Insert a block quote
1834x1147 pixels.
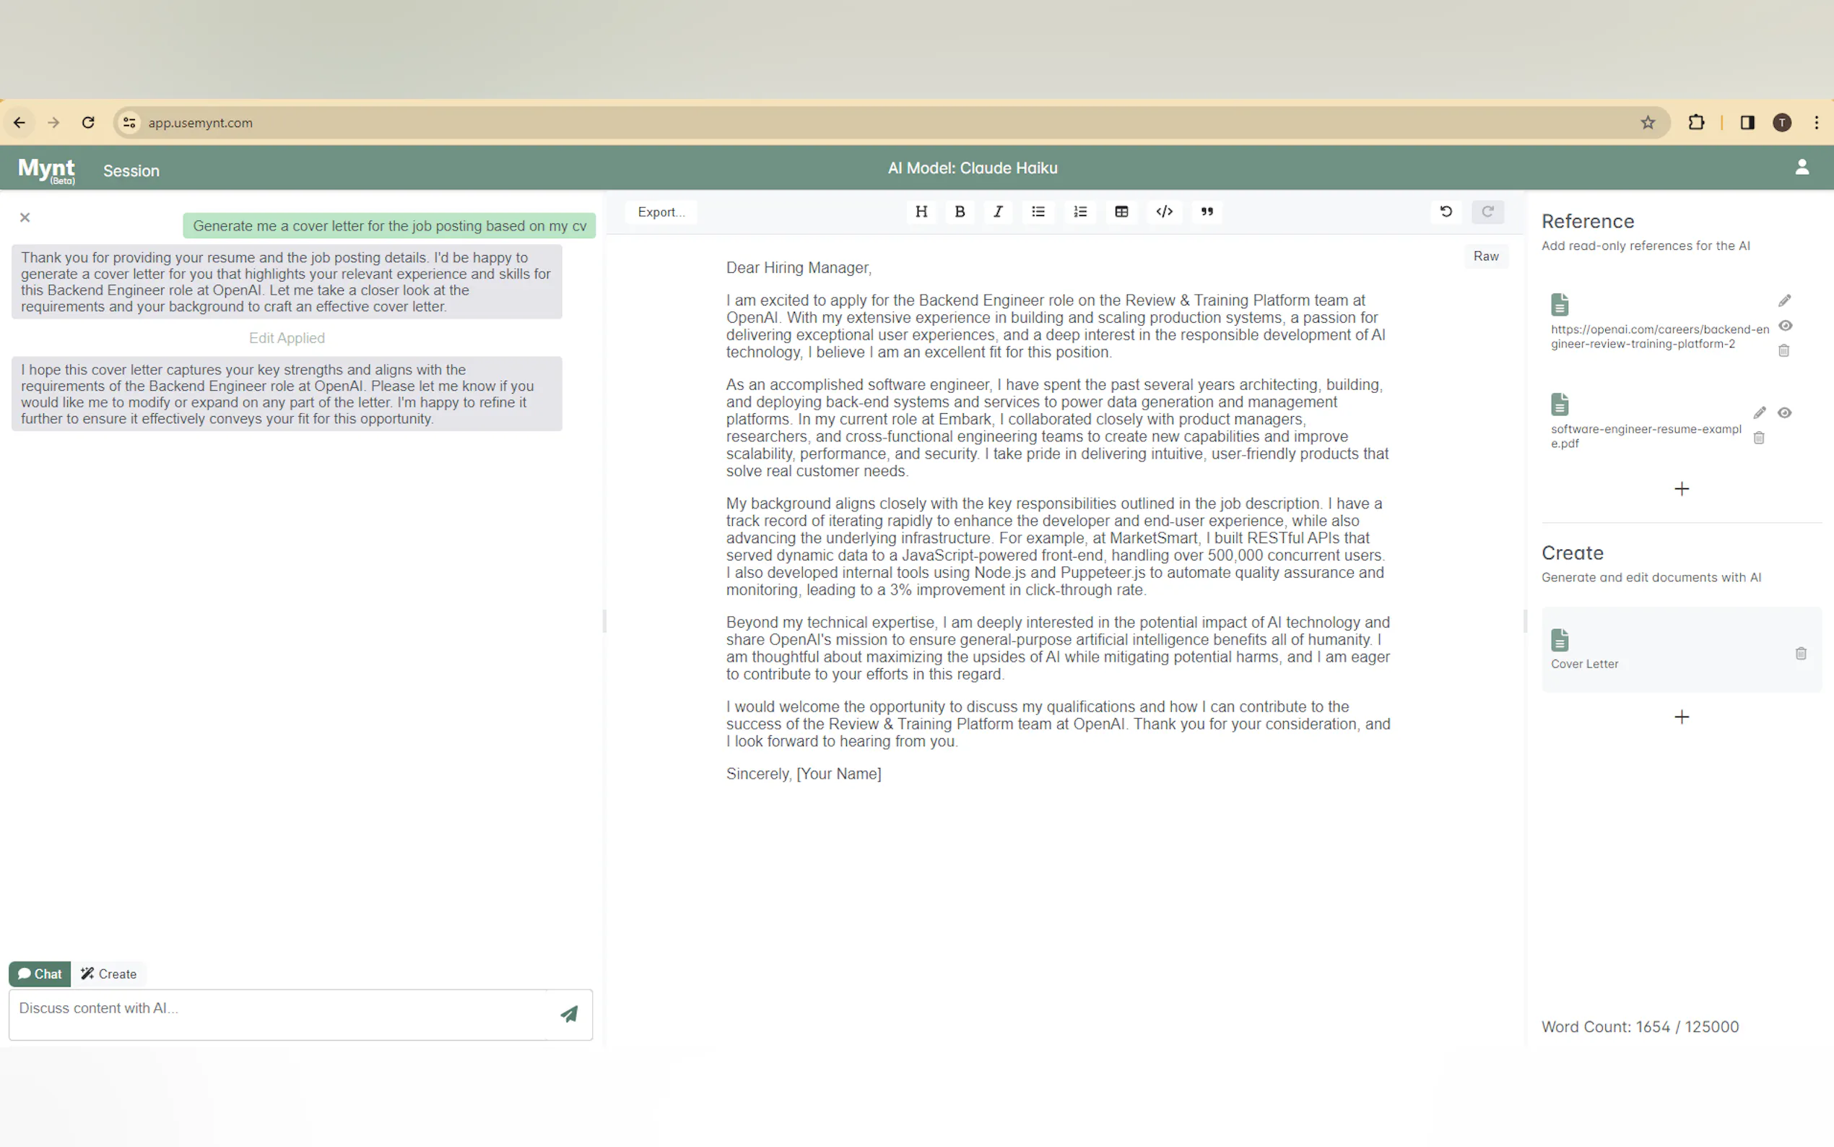point(1207,212)
